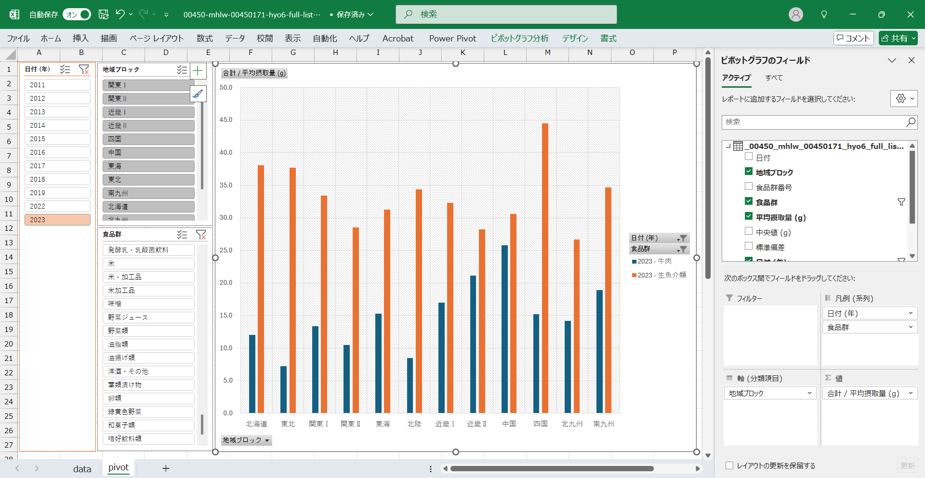Screen dimensions: 925x478
Task: Switch to the data sheet tab
Action: coord(82,468)
